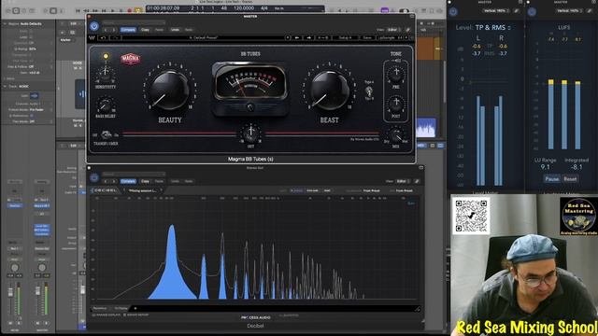This screenshot has height=336, width=598.
Task: Click the Waves logo in plugin toolbar
Action: (x=92, y=38)
